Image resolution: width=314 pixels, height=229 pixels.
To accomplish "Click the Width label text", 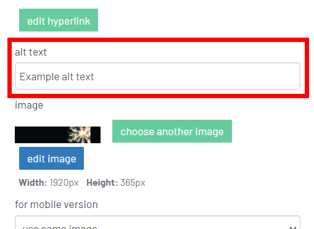I will [33, 183].
